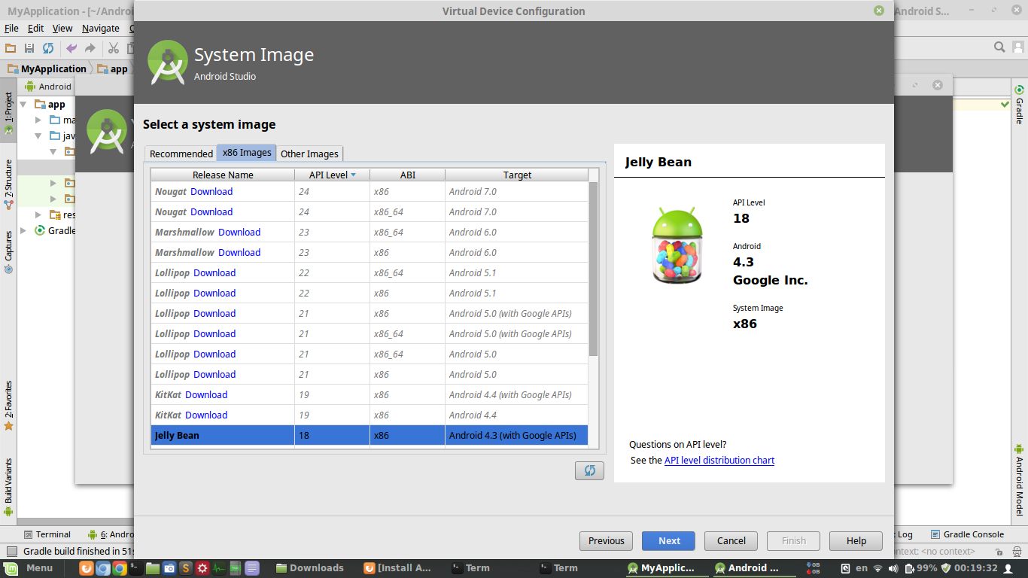Screen dimensions: 1028x578
Task: Open the Build Variants tool window
Action: [x=8, y=486]
